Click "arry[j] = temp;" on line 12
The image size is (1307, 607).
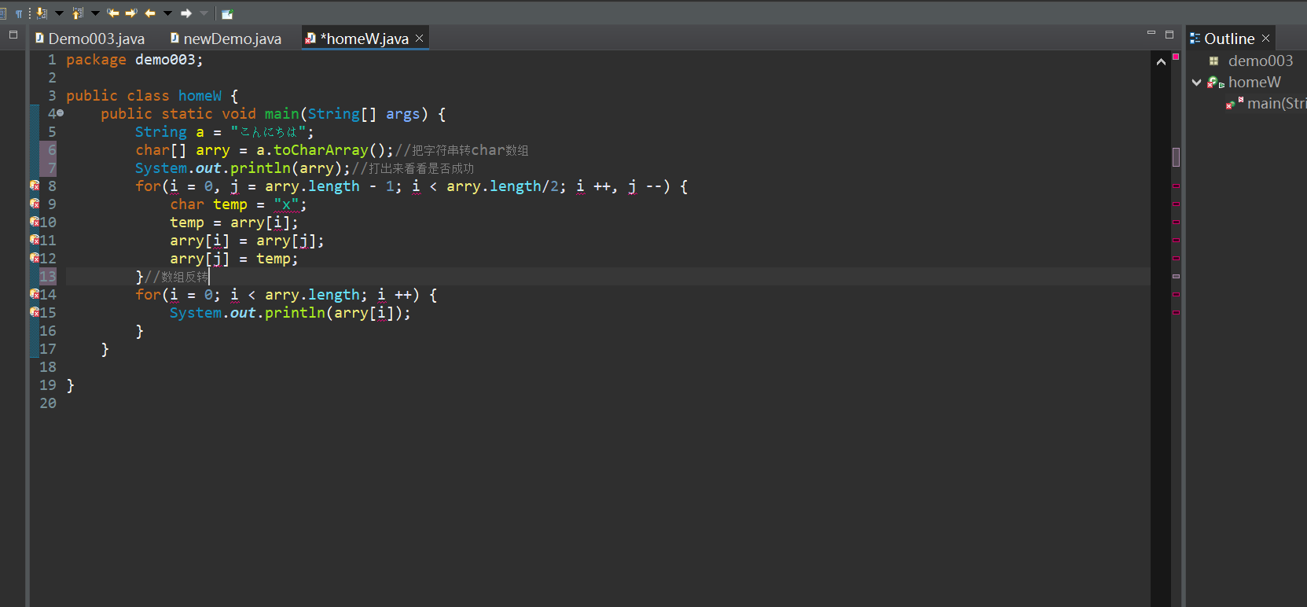pyautogui.click(x=234, y=259)
